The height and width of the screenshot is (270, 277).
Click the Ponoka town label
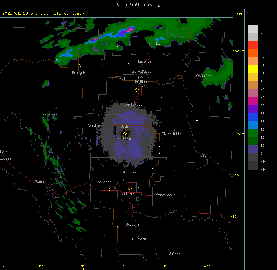click(x=154, y=44)
